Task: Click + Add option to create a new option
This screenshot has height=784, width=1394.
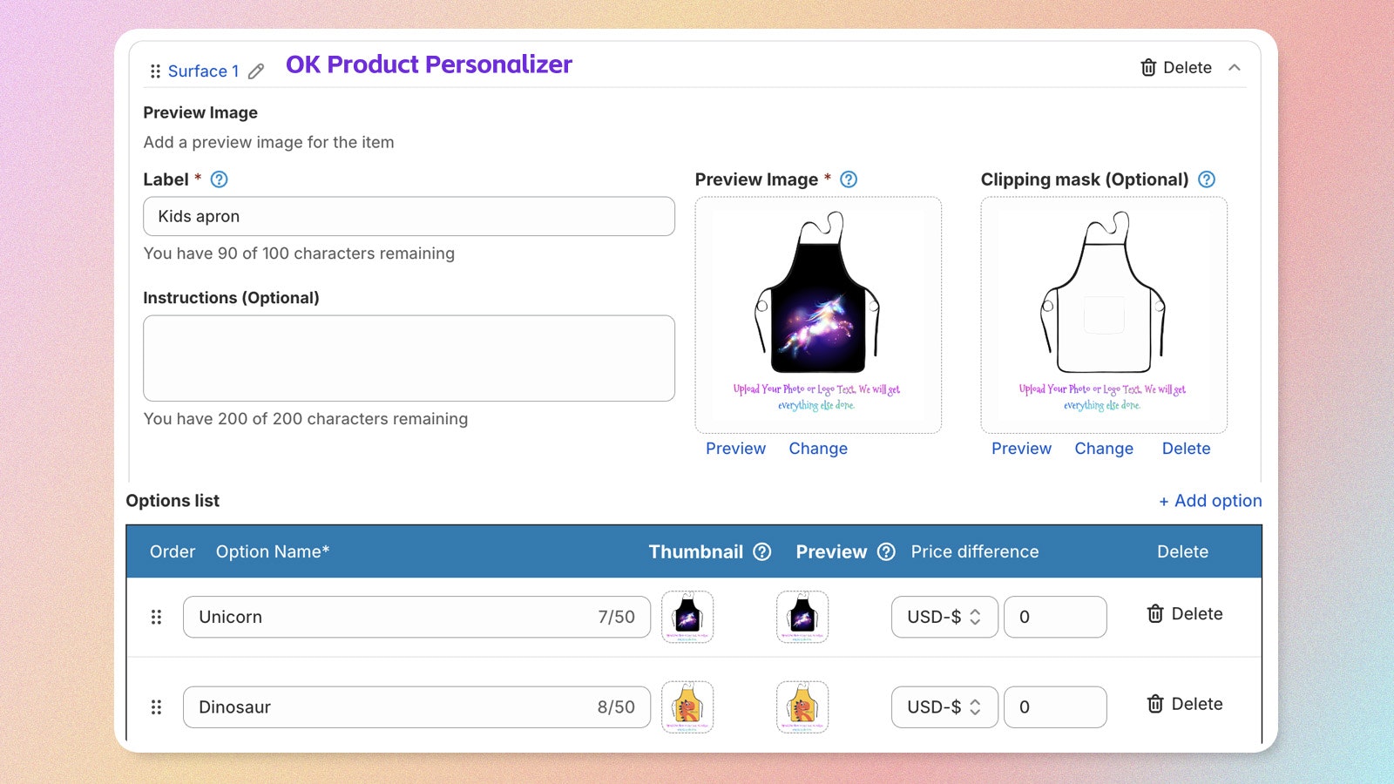Action: coord(1210,501)
